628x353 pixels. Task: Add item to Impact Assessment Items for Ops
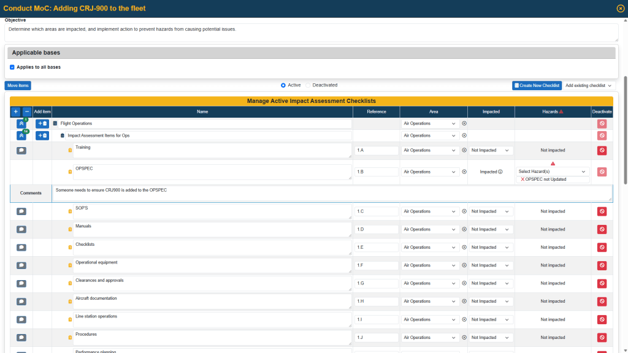click(x=42, y=135)
